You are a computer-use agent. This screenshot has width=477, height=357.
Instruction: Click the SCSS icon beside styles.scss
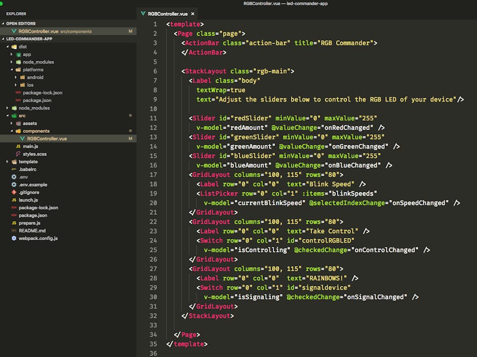(x=17, y=154)
